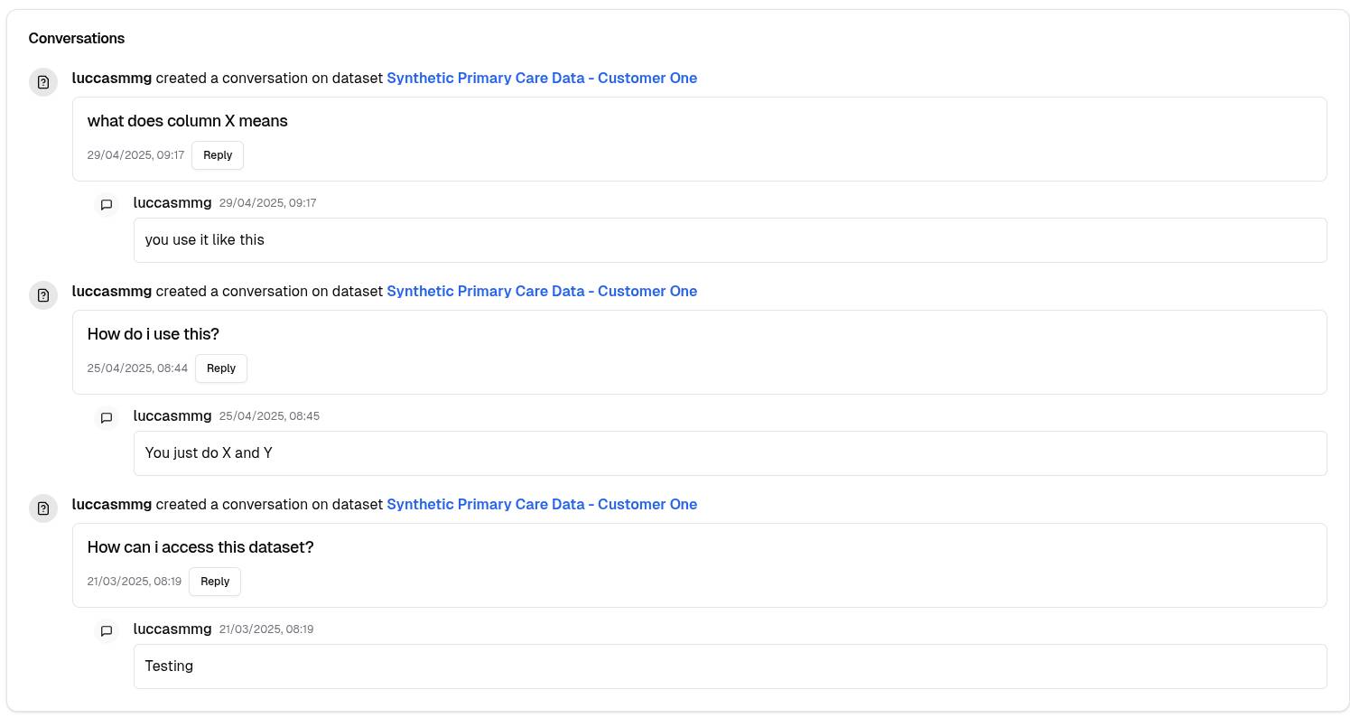Open the dataset link in the topmost conversation header
The height and width of the screenshot is (727, 1350).
[x=542, y=79]
